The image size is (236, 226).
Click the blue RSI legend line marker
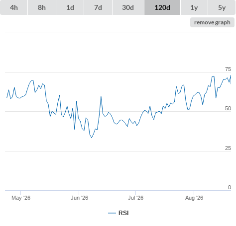pyautogui.click(x=112, y=213)
